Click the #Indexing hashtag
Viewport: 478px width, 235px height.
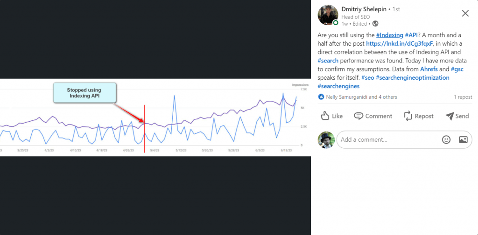tap(389, 35)
